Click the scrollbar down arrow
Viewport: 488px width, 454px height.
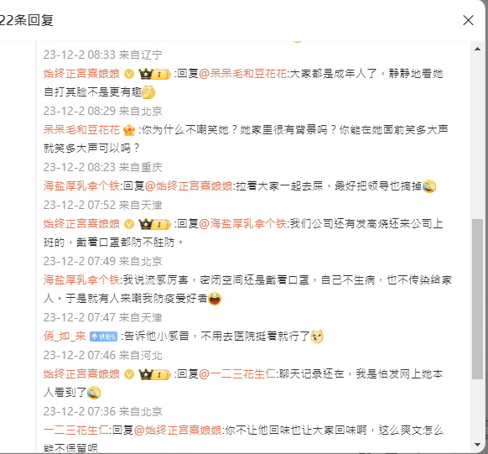coord(477,445)
